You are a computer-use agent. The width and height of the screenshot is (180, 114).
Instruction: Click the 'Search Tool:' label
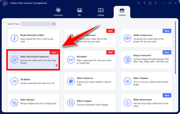pyautogui.click(x=13, y=24)
